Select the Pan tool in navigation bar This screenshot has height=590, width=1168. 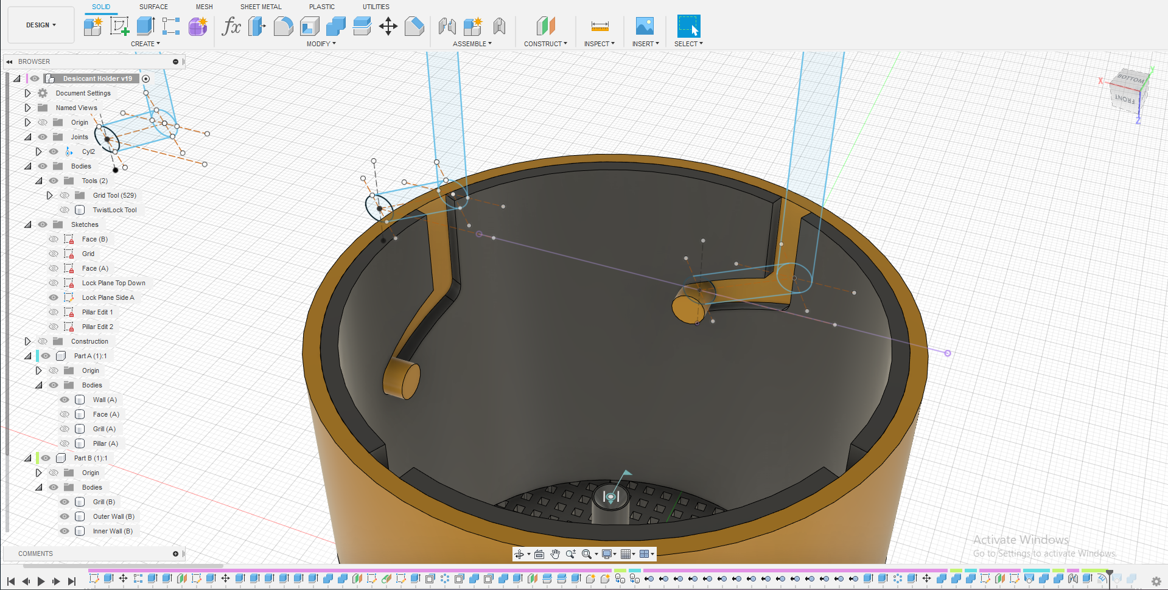click(x=554, y=554)
